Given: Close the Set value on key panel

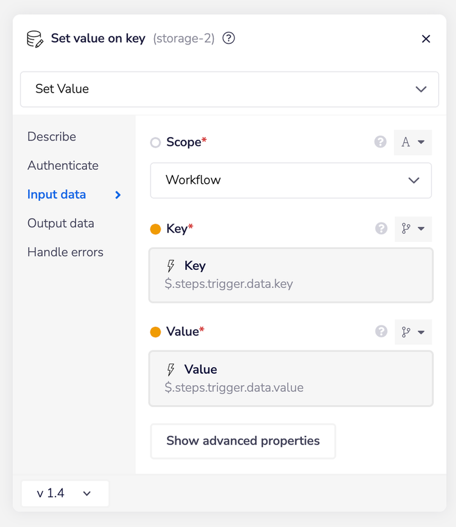Looking at the screenshot, I should point(426,39).
